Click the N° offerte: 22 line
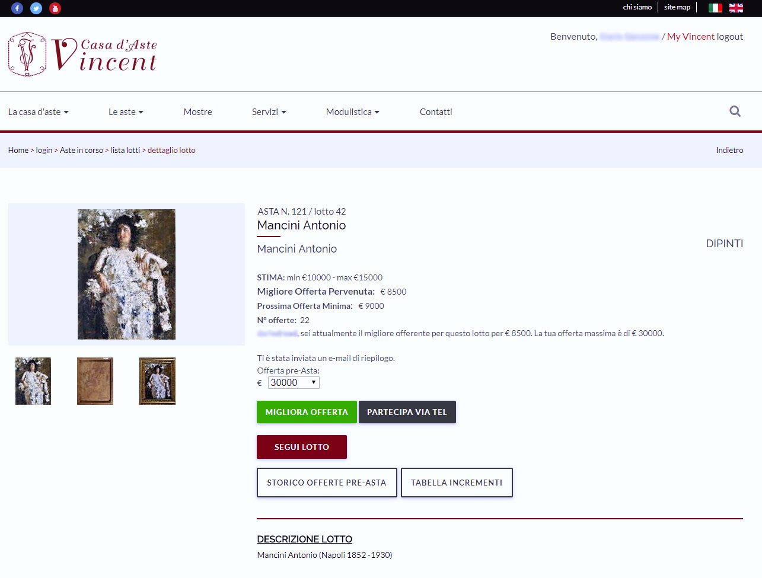 pos(283,321)
